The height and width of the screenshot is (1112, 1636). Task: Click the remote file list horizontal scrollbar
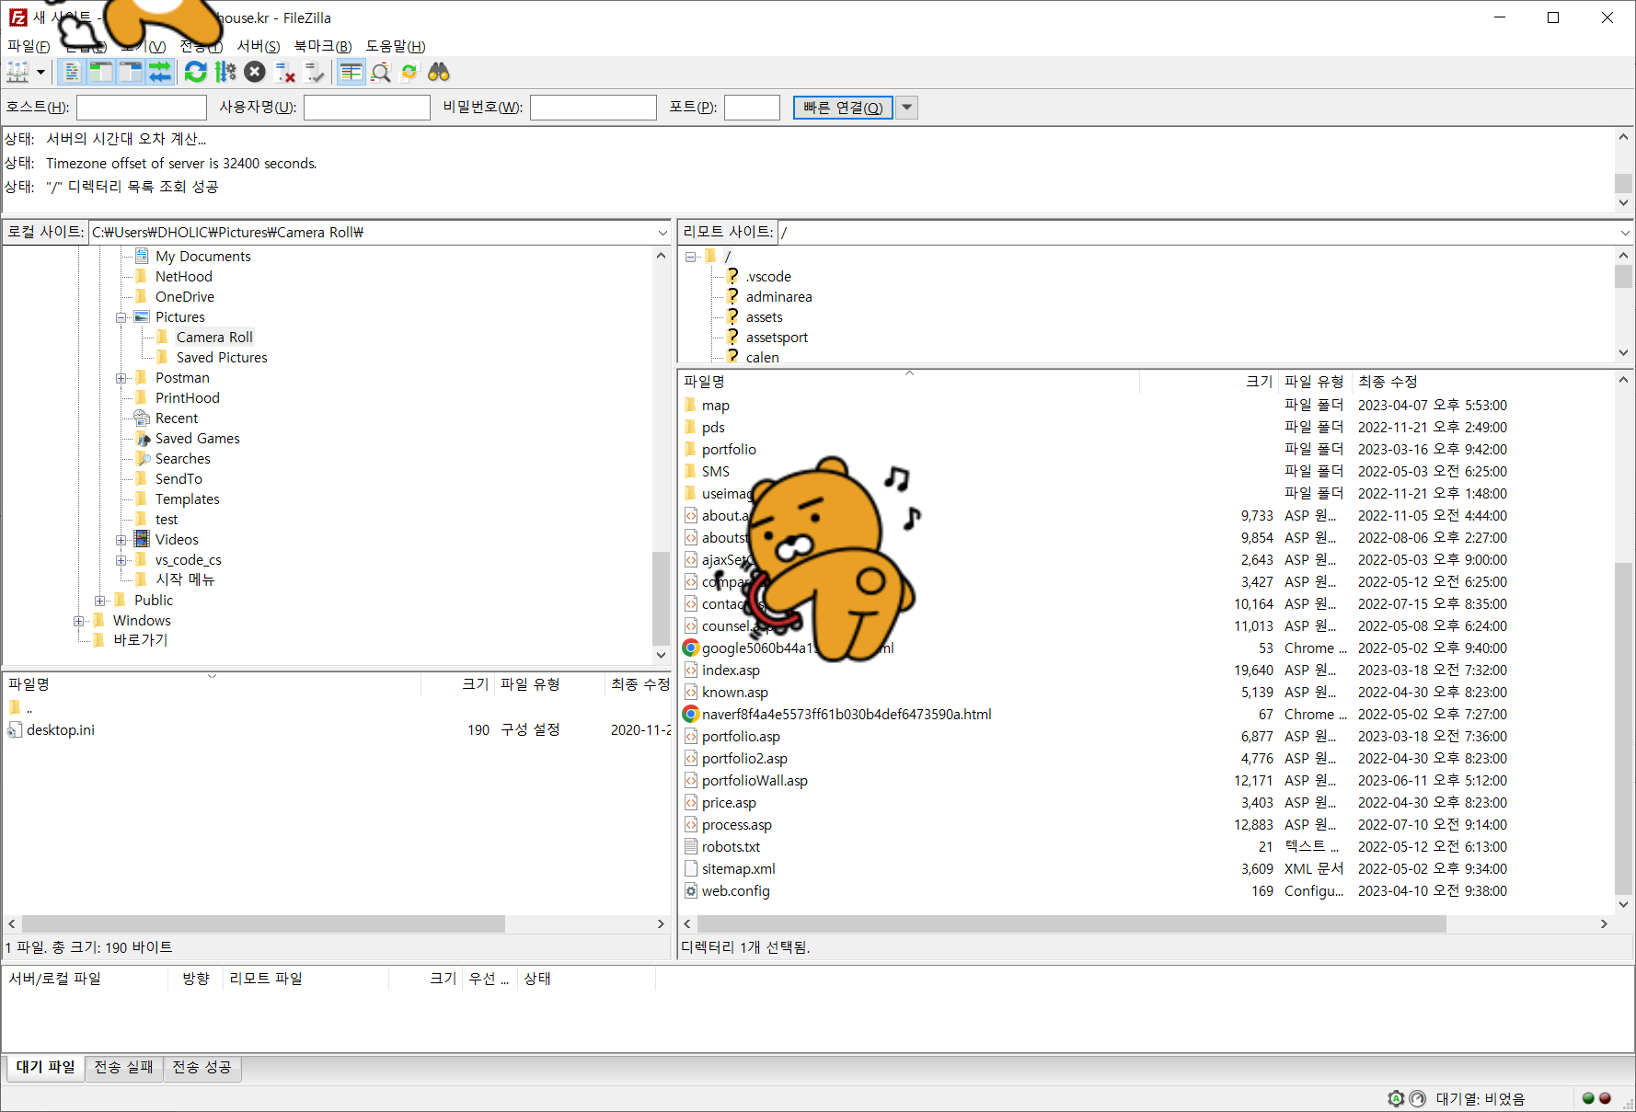(x=1071, y=924)
